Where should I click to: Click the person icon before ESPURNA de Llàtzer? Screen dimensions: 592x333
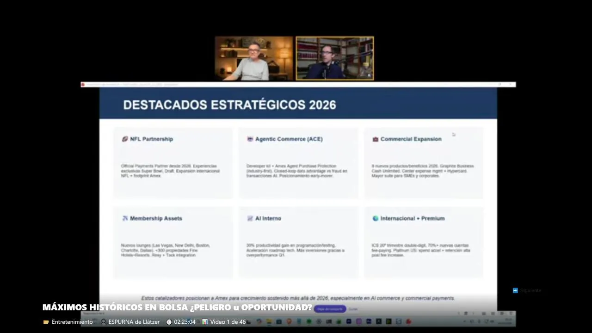[x=103, y=322]
